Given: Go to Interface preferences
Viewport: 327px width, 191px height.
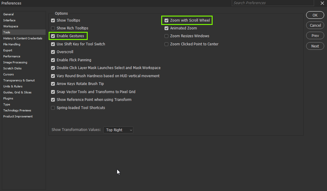Looking at the screenshot, I should pyautogui.click(x=9, y=20).
